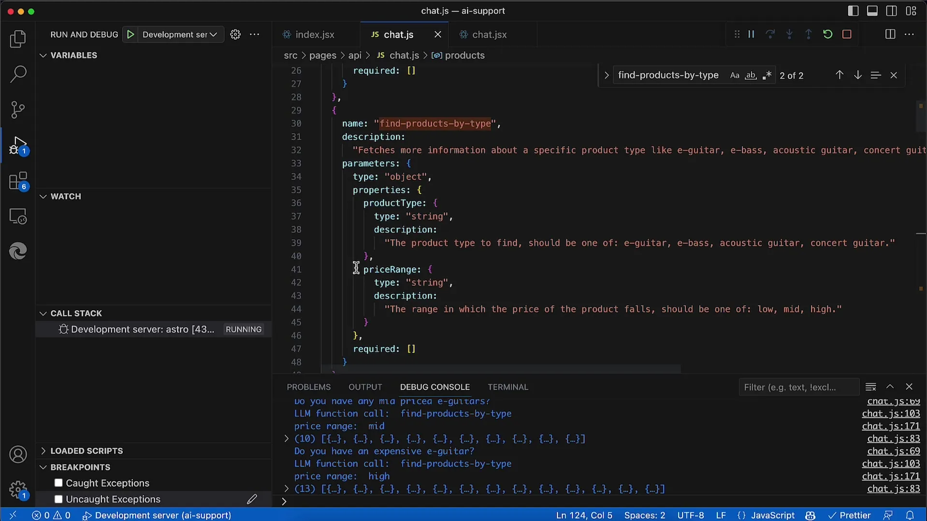Start debugging with green play button
The width and height of the screenshot is (927, 521).
coord(130,34)
